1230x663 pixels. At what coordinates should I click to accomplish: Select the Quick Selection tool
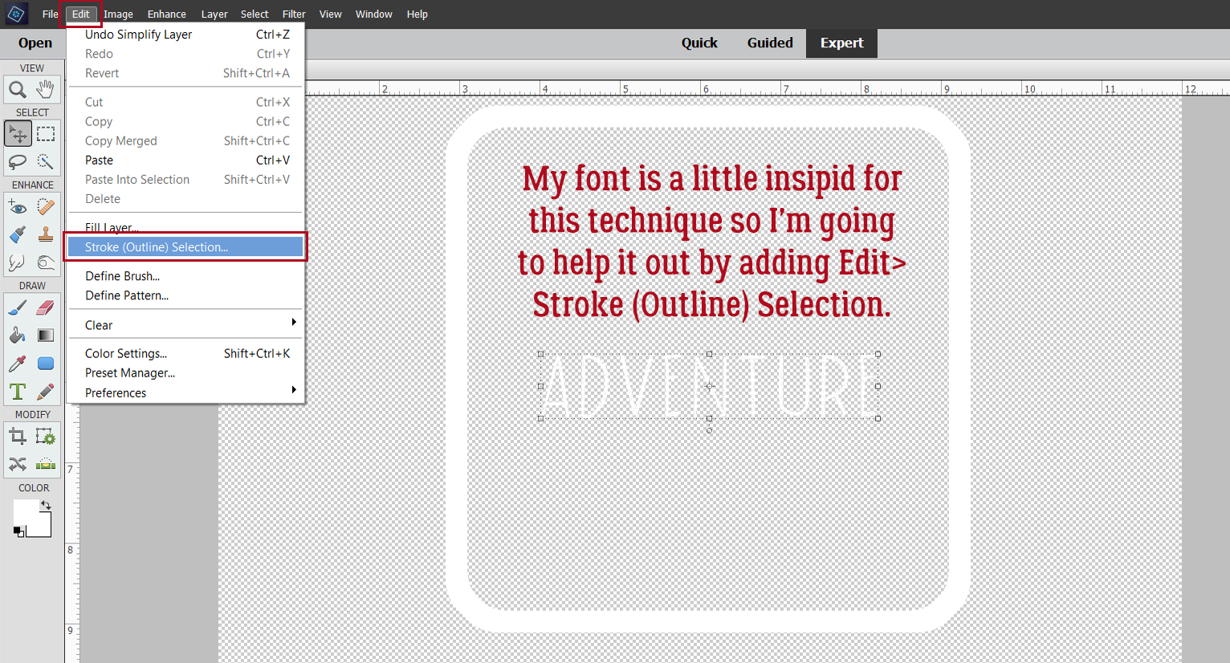46,161
